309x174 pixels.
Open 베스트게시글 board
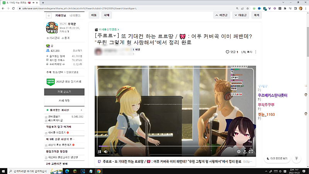(55, 120)
